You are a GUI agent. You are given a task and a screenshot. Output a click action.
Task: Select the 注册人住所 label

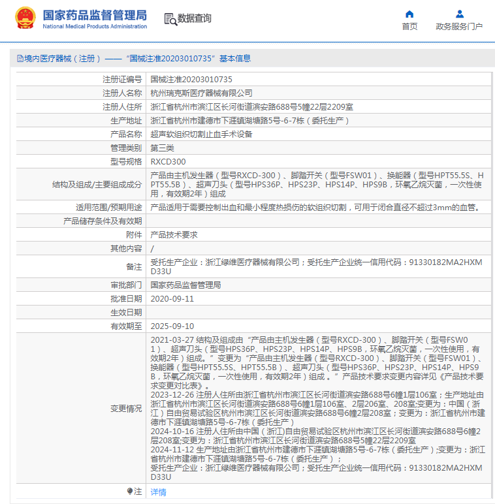[x=122, y=106]
